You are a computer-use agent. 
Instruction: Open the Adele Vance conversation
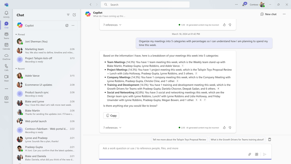[46, 76]
